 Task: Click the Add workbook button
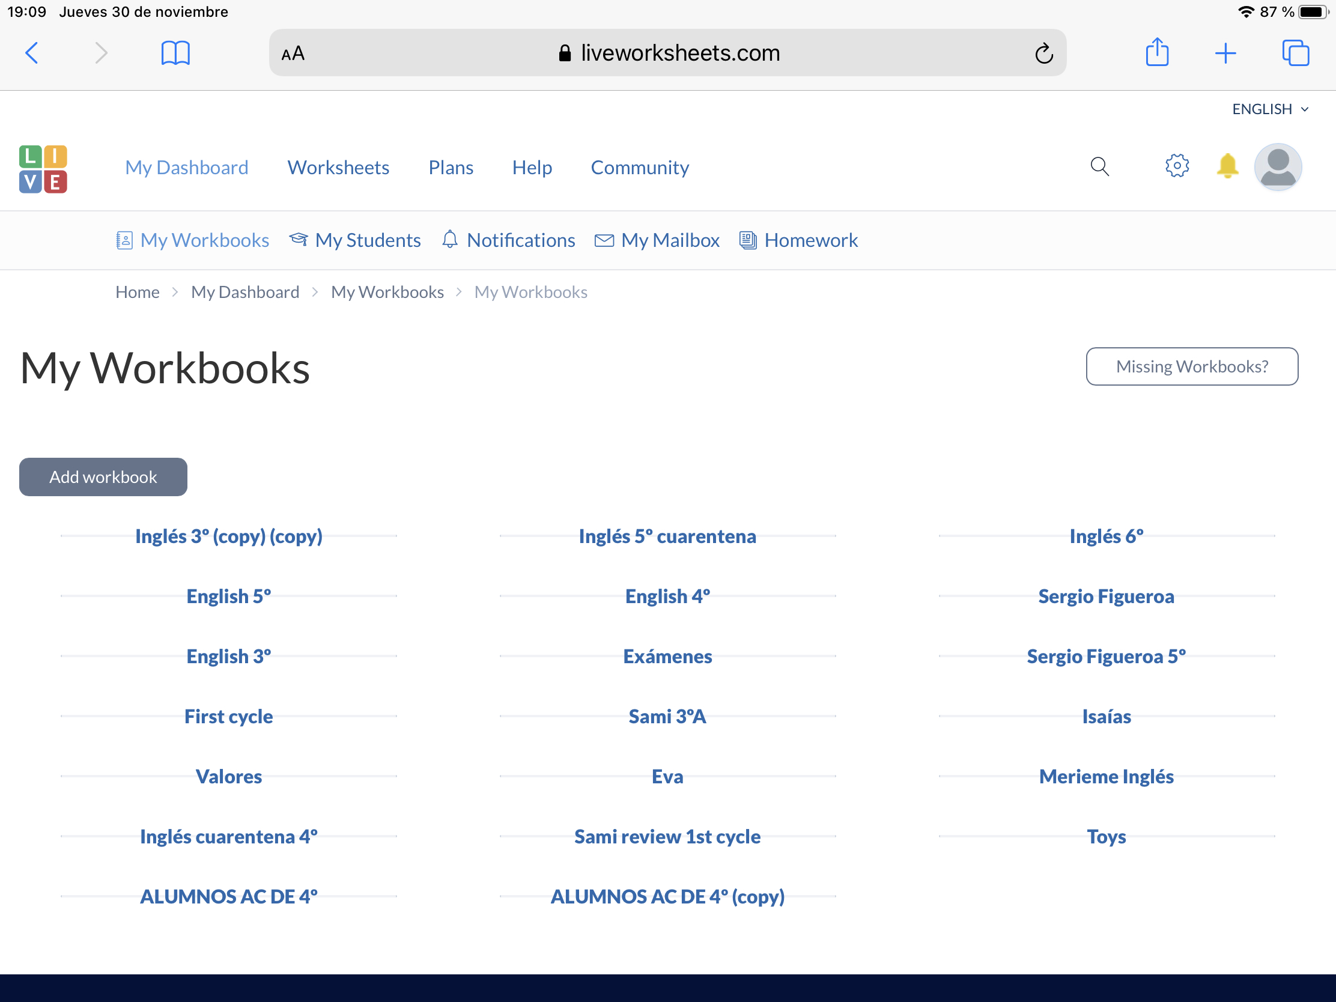103,477
